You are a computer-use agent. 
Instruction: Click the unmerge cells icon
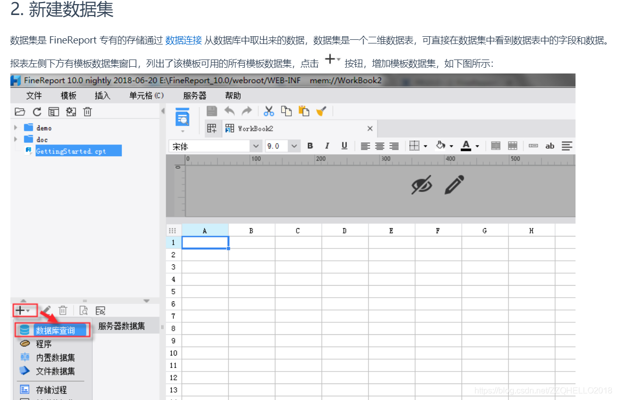[x=513, y=146]
